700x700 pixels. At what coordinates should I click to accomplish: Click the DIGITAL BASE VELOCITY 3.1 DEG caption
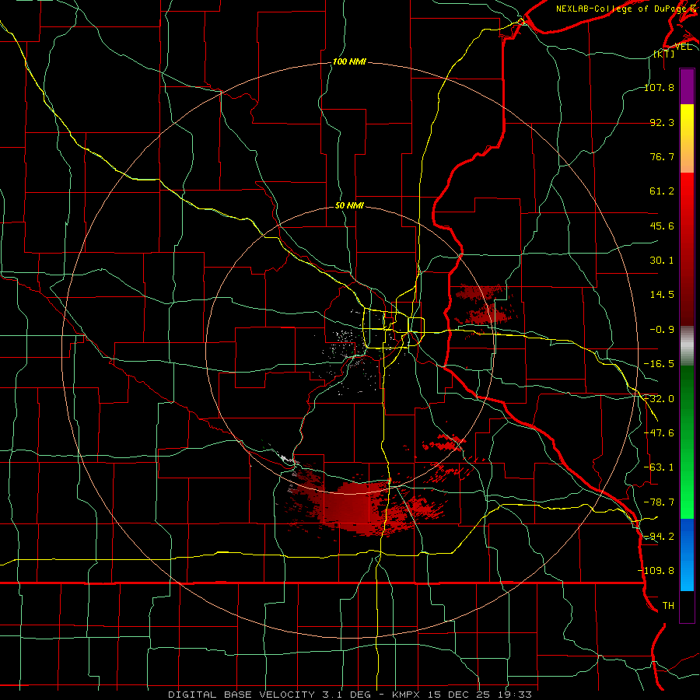click(x=270, y=695)
